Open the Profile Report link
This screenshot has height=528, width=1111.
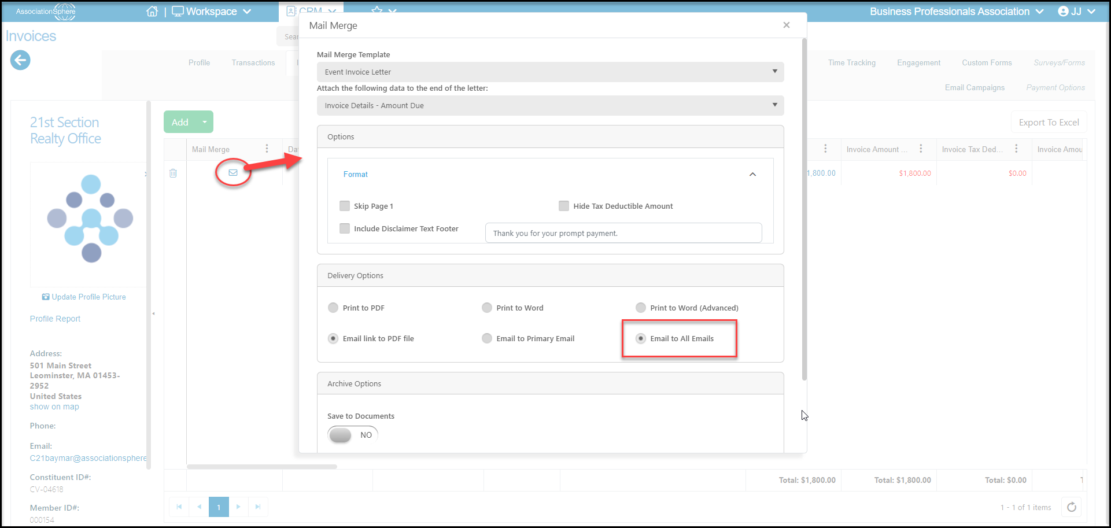point(55,319)
